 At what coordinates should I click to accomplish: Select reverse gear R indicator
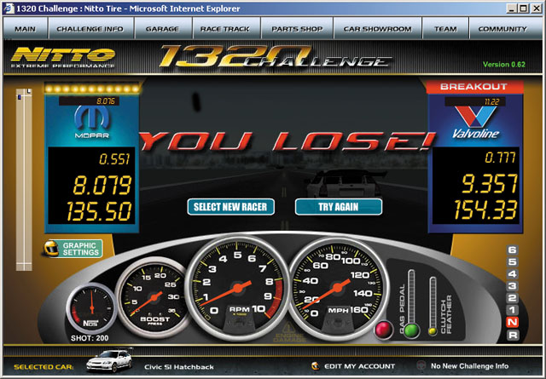tap(512, 335)
